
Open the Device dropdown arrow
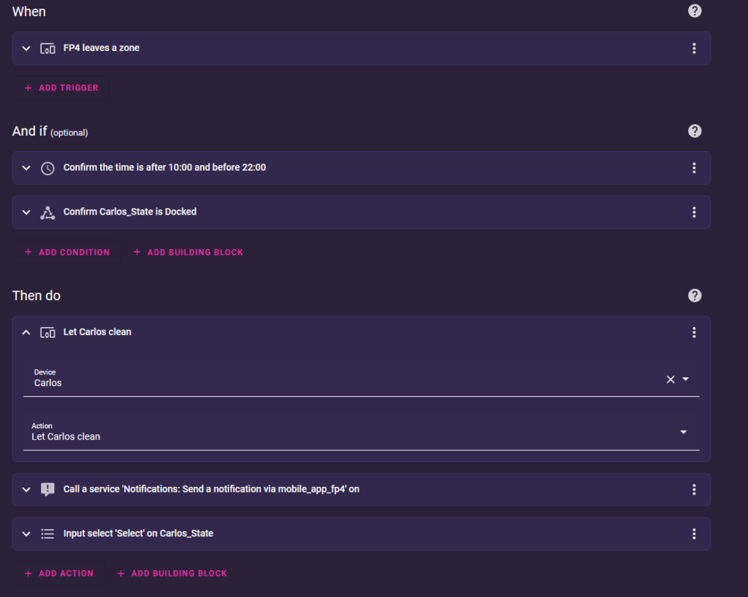click(x=685, y=380)
